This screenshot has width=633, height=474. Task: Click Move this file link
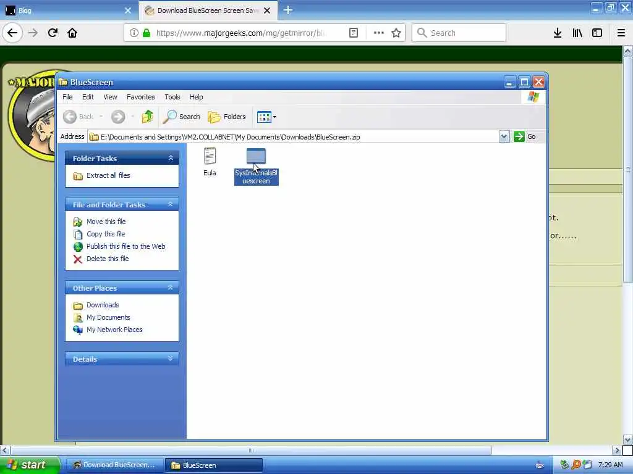[106, 222]
